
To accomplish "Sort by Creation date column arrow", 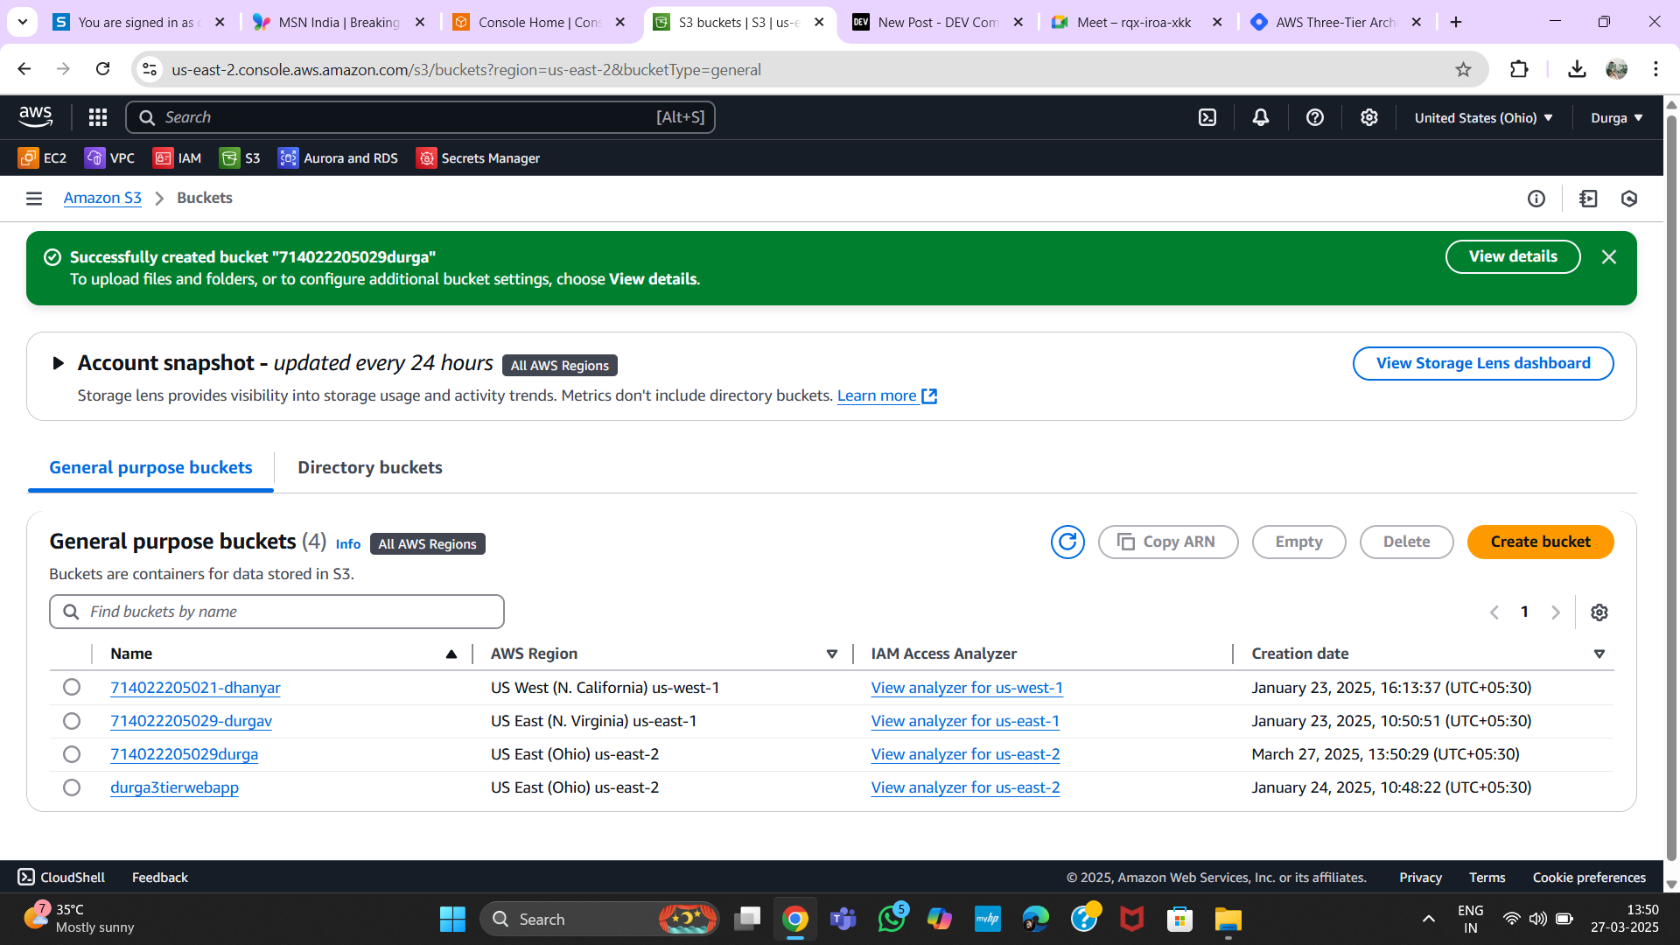I will point(1599,654).
